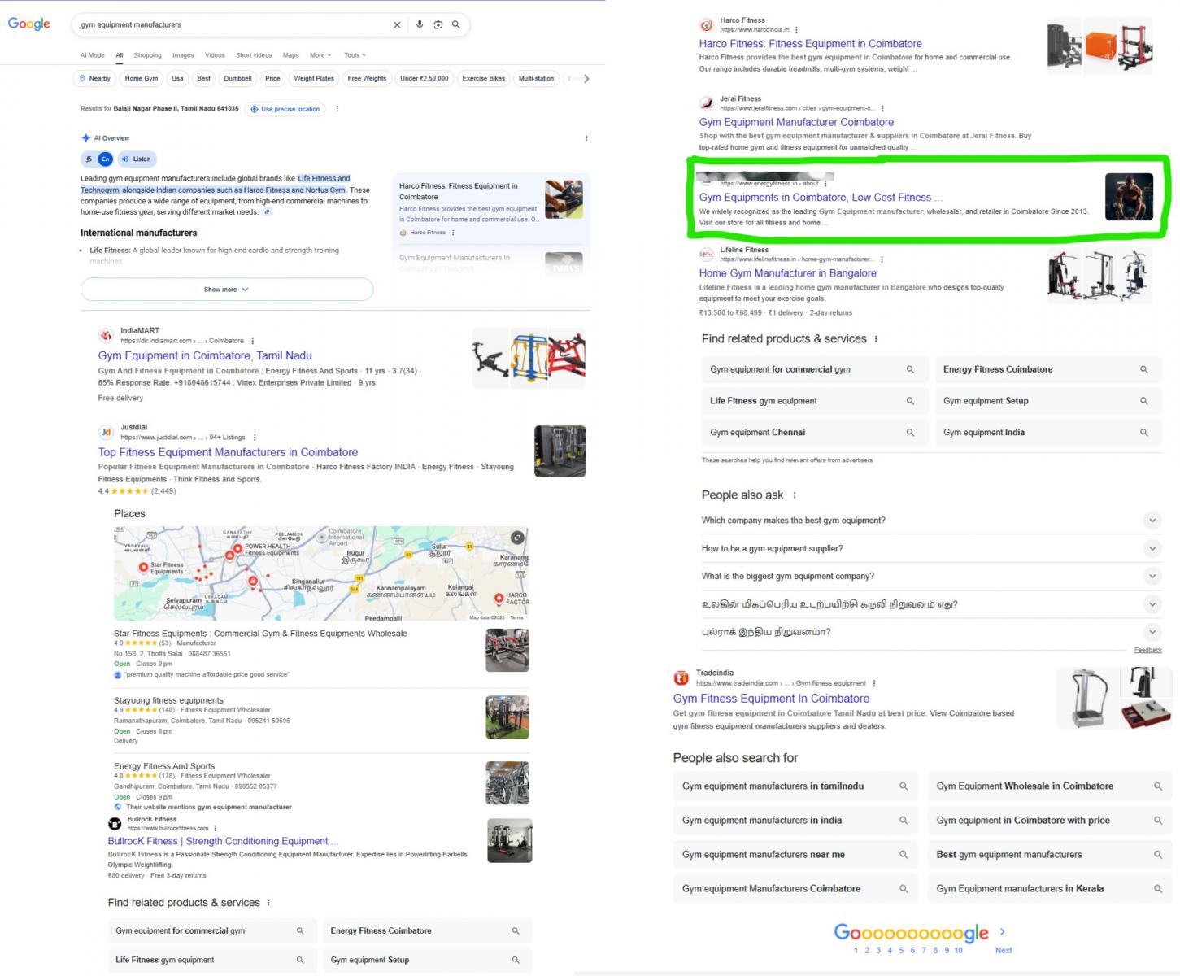
Task: Click the search magnifier icon
Action: tap(455, 24)
